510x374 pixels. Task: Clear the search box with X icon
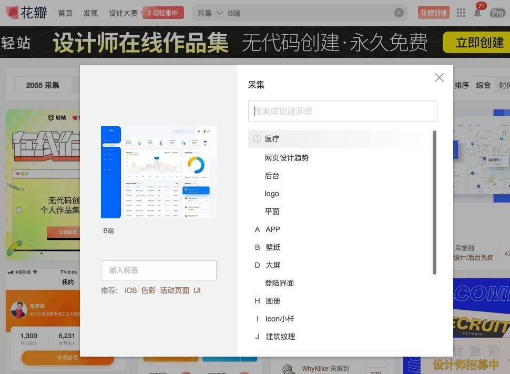coord(399,13)
